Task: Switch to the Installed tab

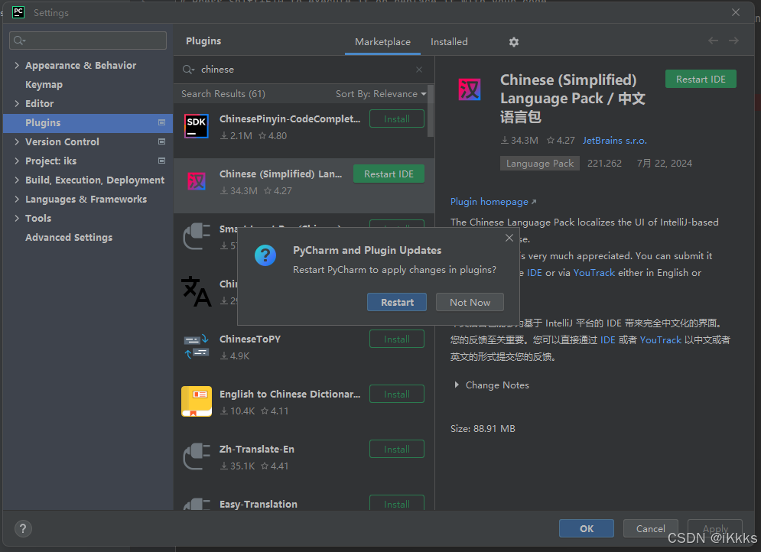Action: click(449, 42)
